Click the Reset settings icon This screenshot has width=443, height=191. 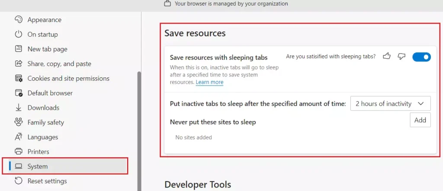point(18,181)
